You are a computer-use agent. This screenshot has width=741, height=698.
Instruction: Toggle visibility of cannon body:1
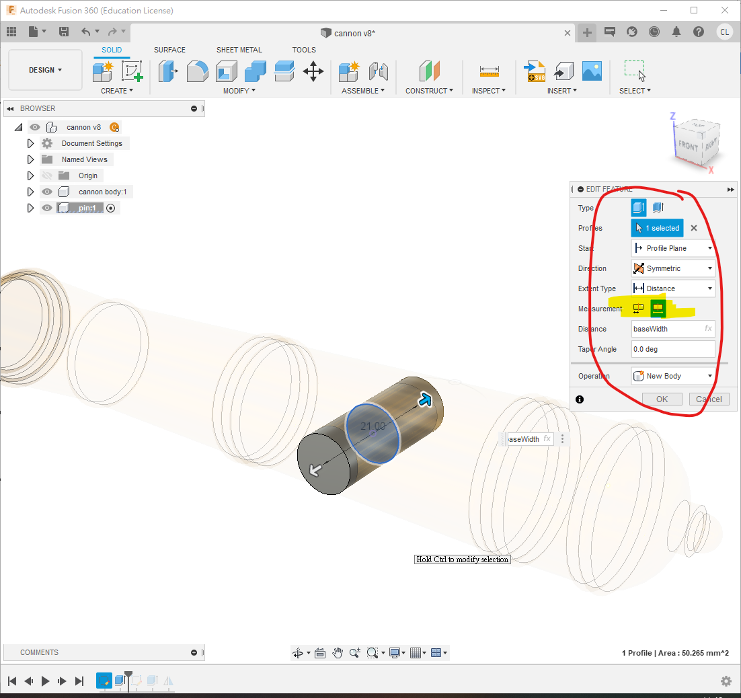click(47, 192)
